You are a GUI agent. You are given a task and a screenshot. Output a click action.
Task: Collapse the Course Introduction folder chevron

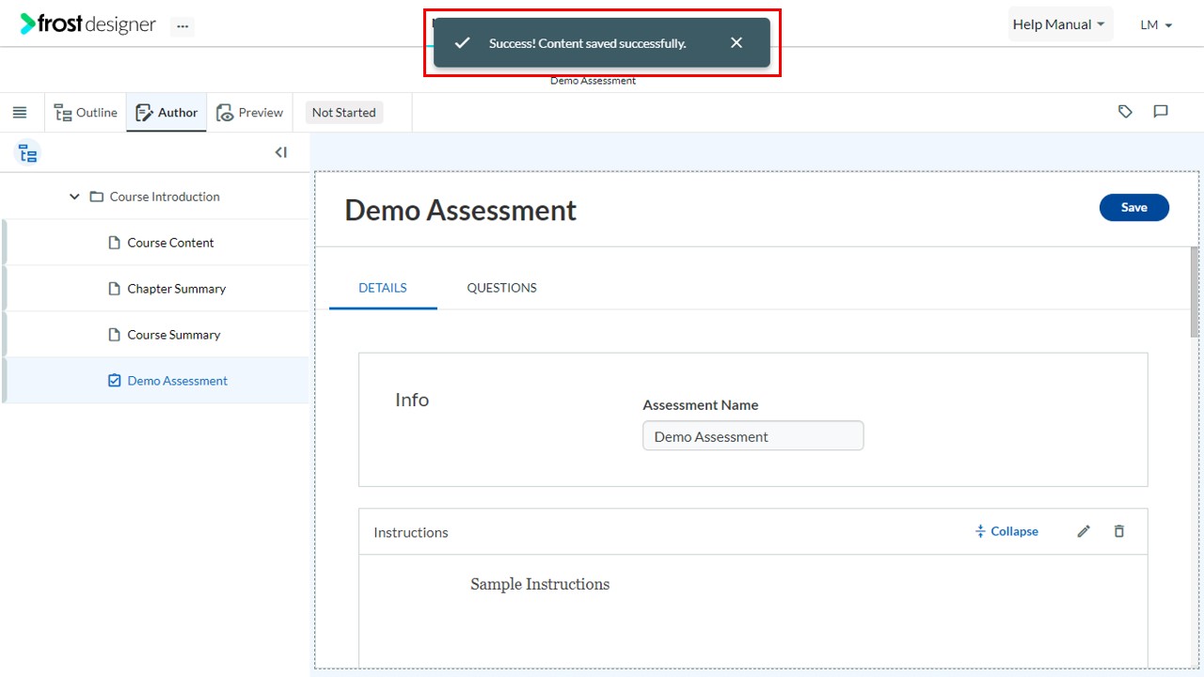click(x=74, y=197)
